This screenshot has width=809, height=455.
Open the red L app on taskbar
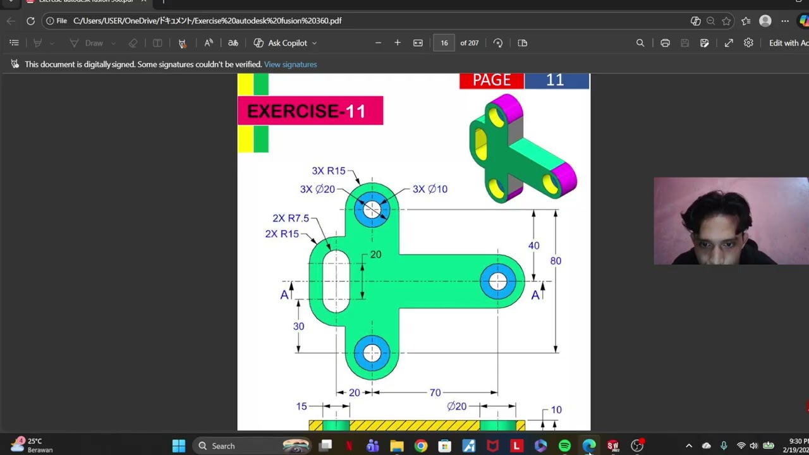517,446
